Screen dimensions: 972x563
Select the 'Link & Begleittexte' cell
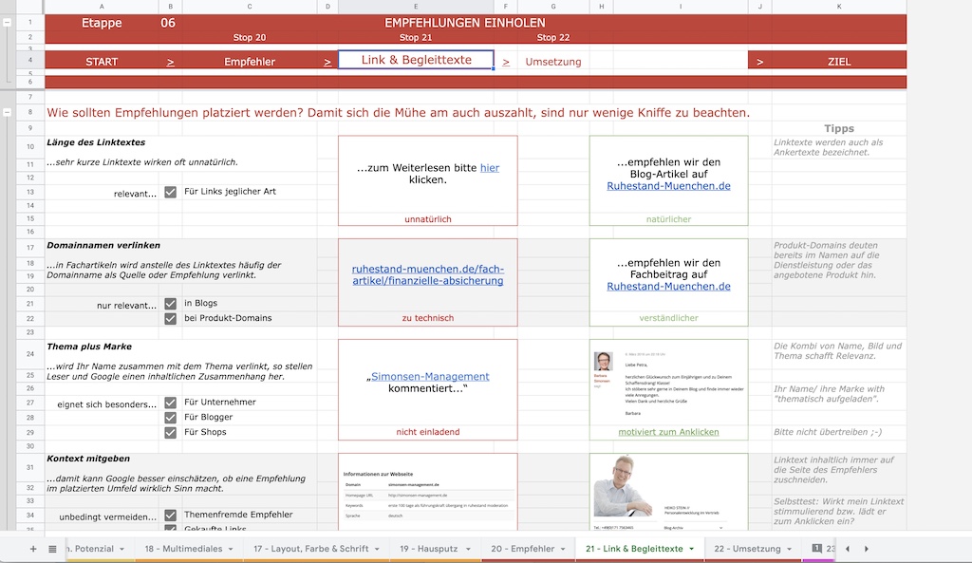click(x=416, y=60)
